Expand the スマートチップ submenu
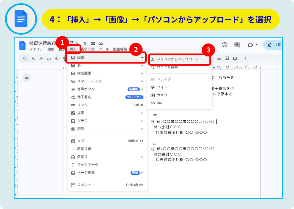294x209 pixels. pyautogui.click(x=107, y=81)
